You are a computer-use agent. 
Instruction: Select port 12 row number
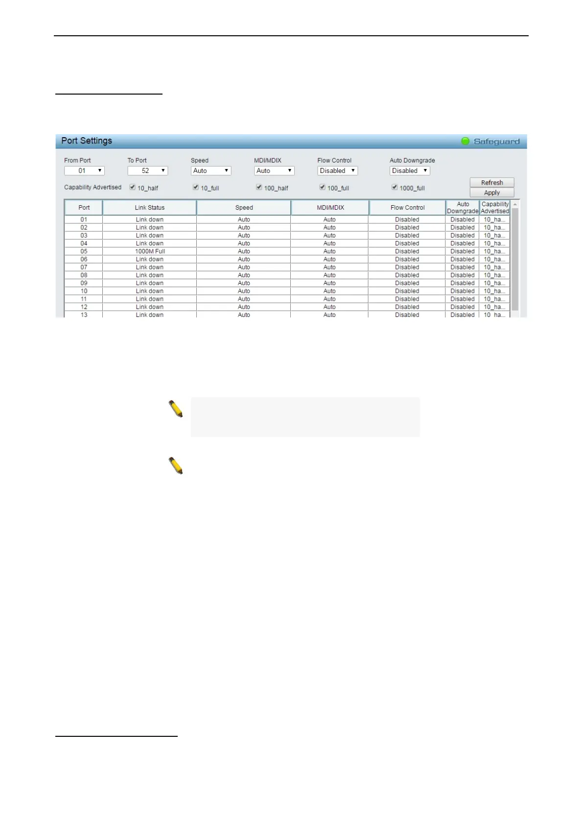pyautogui.click(x=84, y=307)
